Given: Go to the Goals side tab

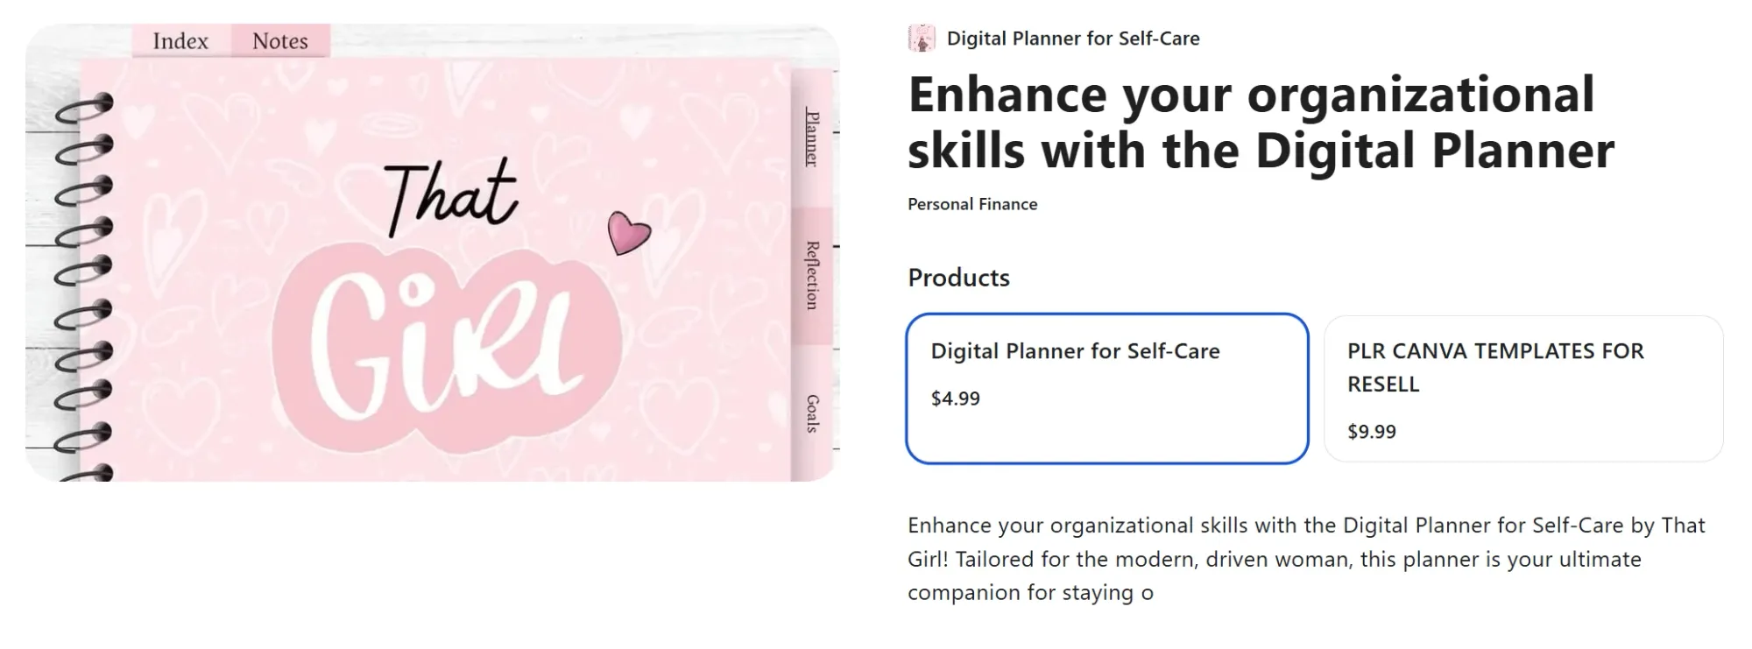Looking at the screenshot, I should pos(812,413).
